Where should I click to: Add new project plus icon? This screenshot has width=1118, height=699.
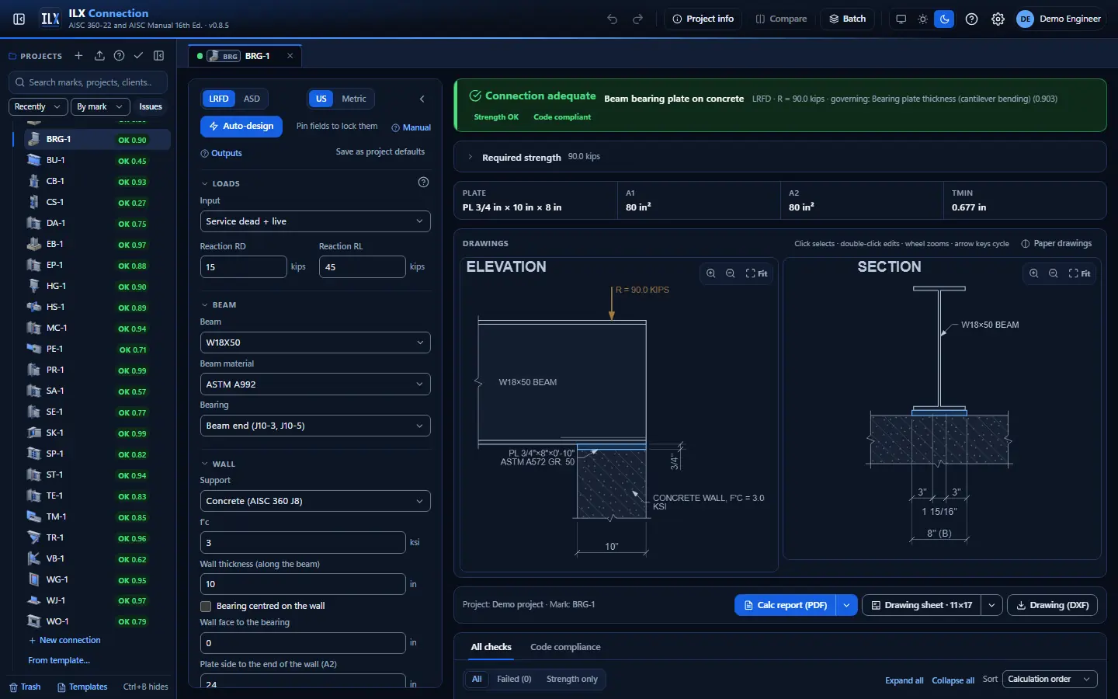78,56
